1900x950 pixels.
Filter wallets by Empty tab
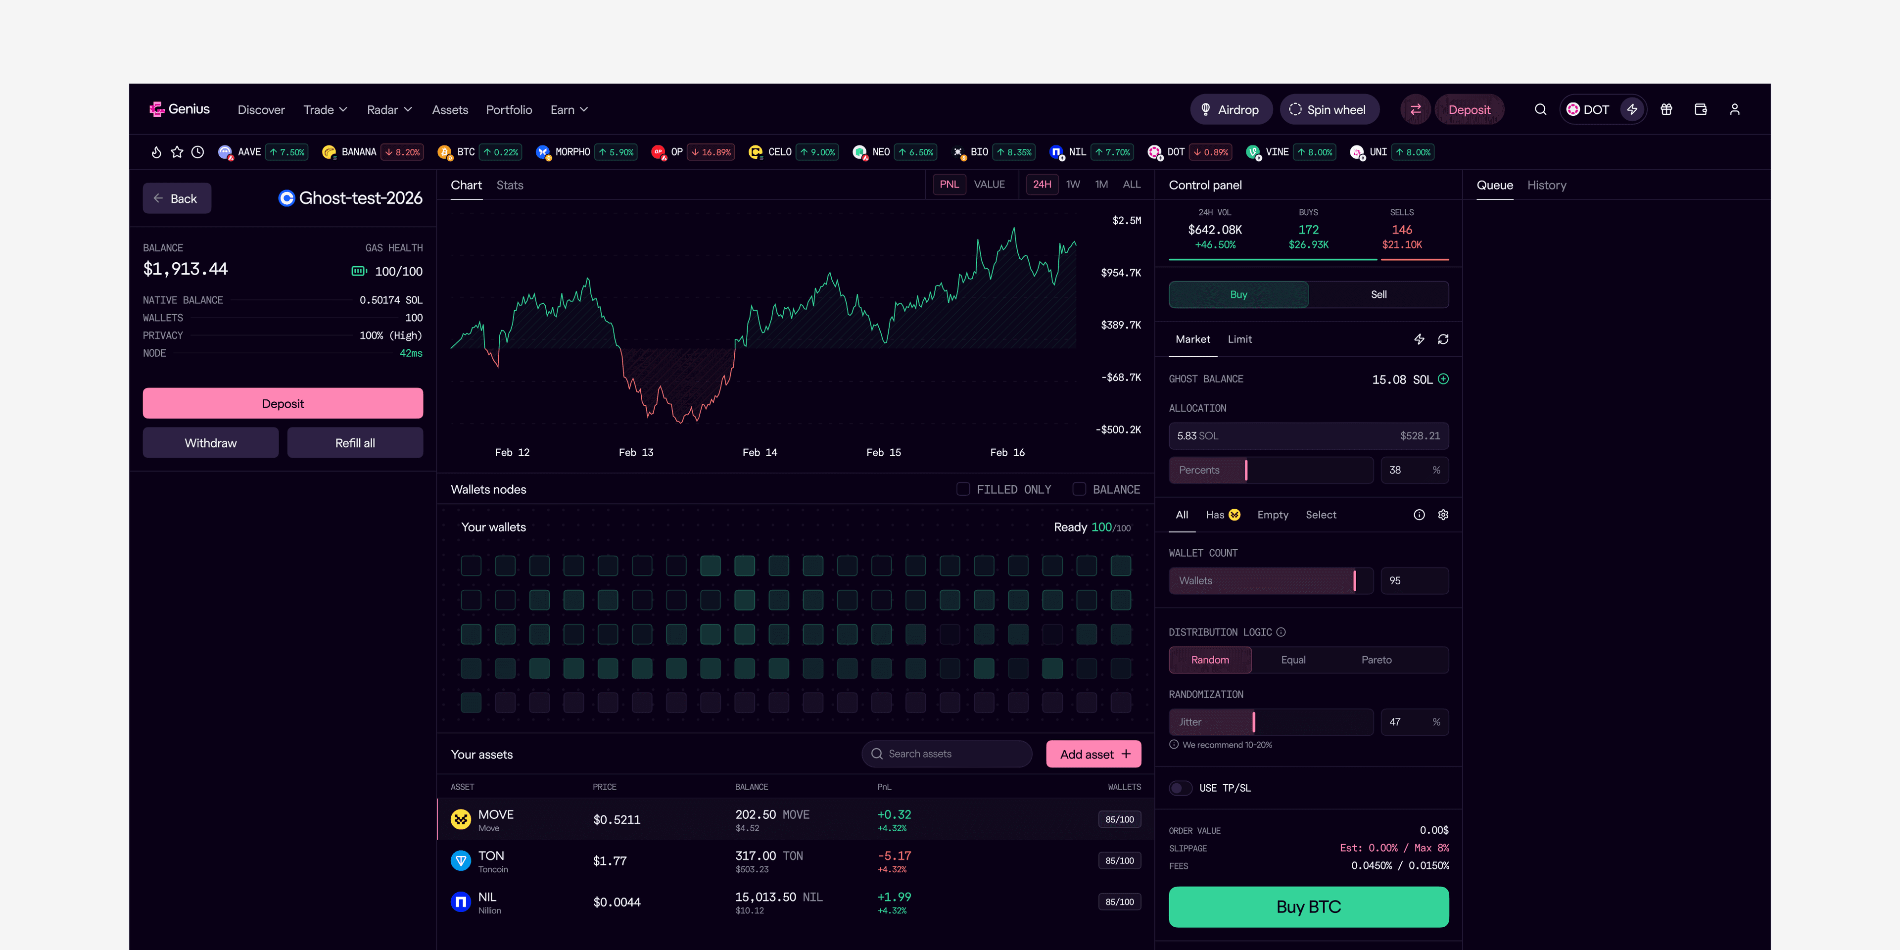1272,515
